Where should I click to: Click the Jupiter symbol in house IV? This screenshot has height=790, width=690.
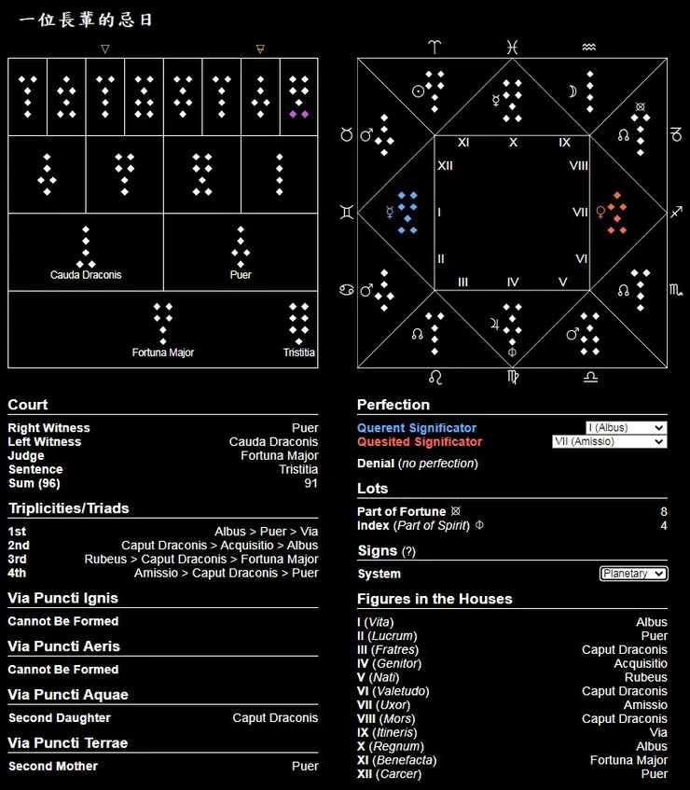click(494, 325)
